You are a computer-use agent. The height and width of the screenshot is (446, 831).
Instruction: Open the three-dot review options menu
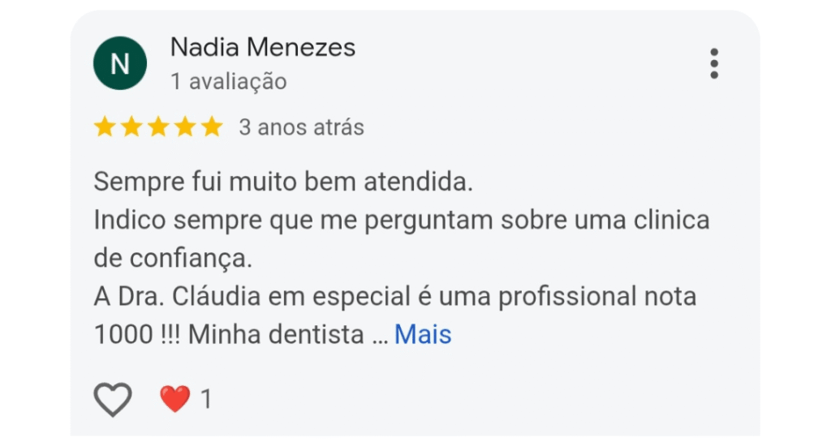click(713, 63)
